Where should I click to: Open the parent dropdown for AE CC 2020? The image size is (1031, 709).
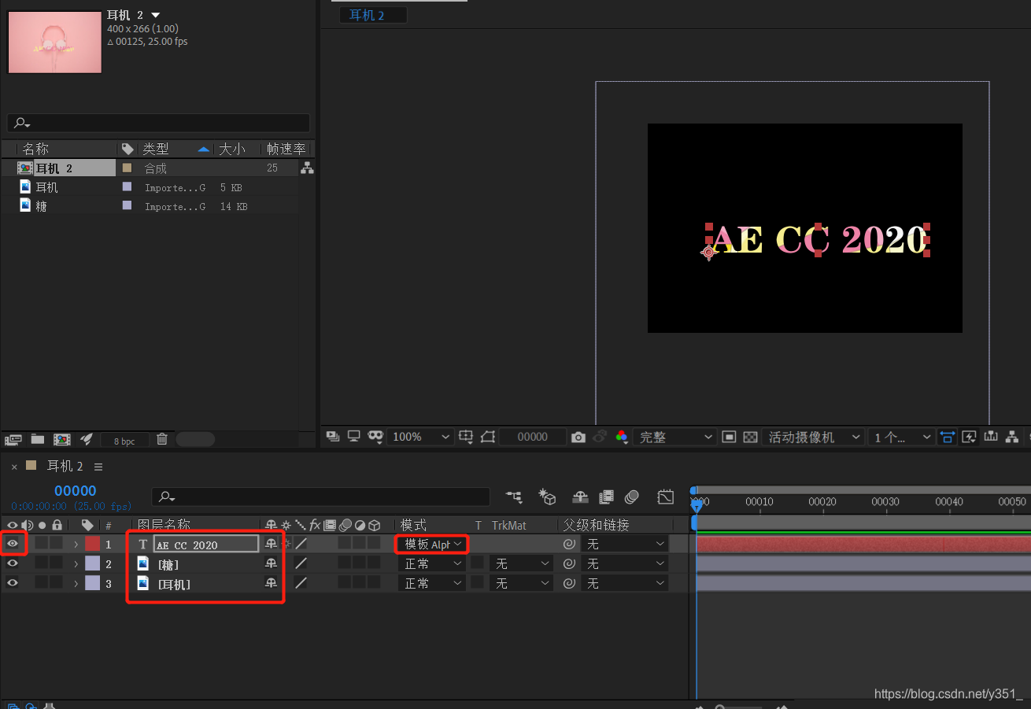(x=625, y=544)
